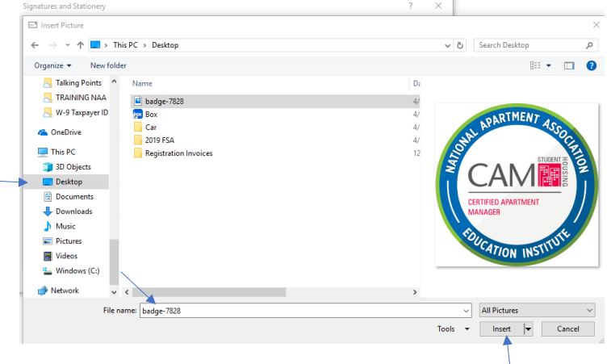Go up one folder level
The image size is (611, 364).
(80, 45)
